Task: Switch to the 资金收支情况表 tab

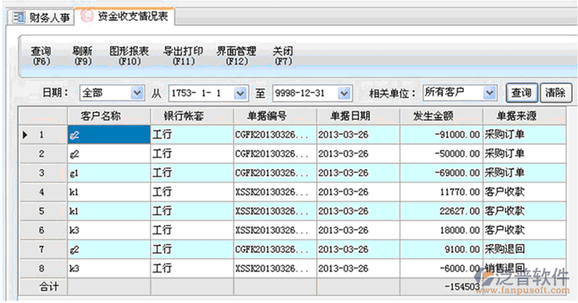Action: click(x=124, y=16)
